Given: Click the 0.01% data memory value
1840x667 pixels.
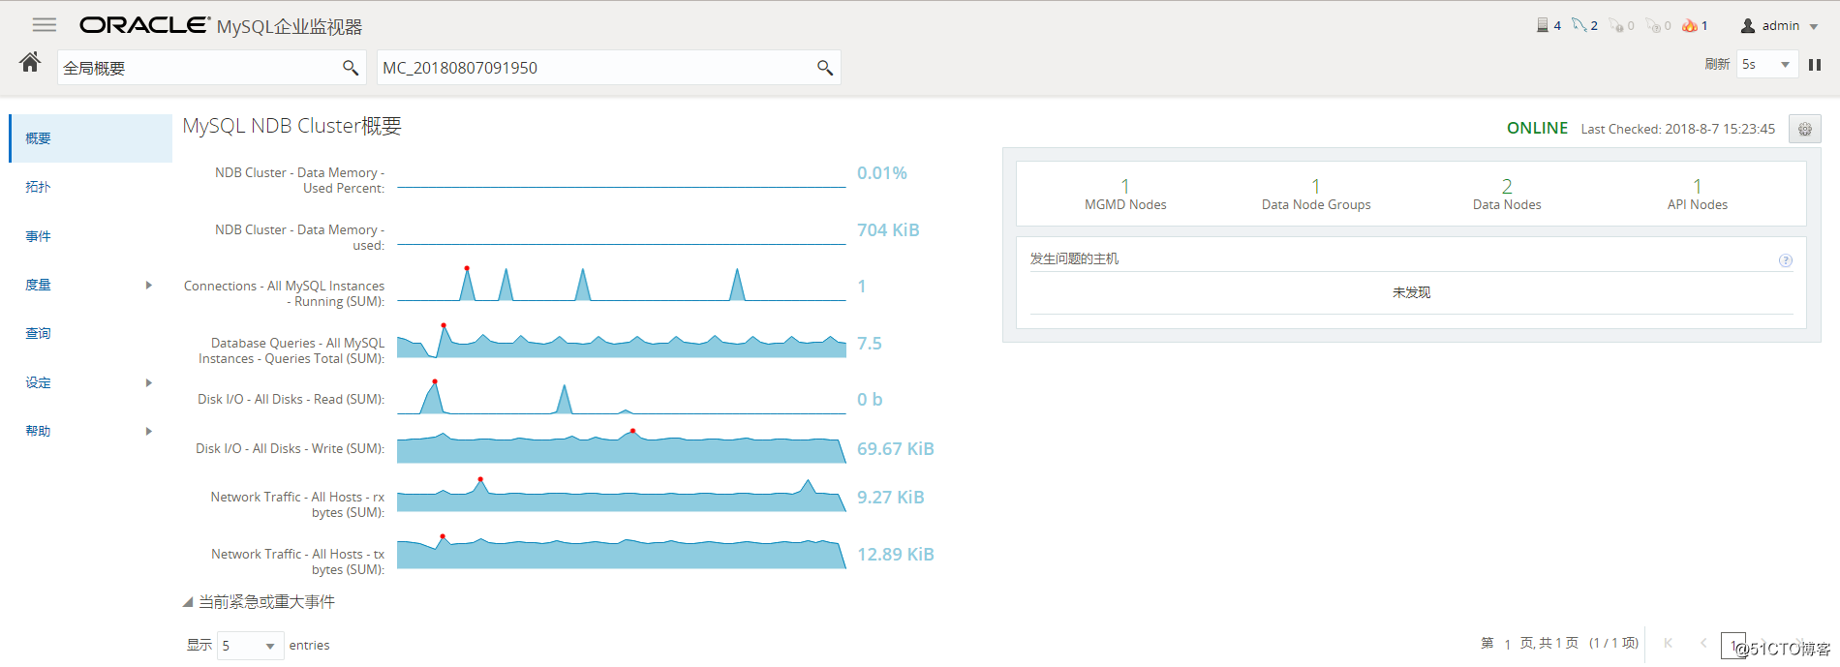Looking at the screenshot, I should coord(882,173).
